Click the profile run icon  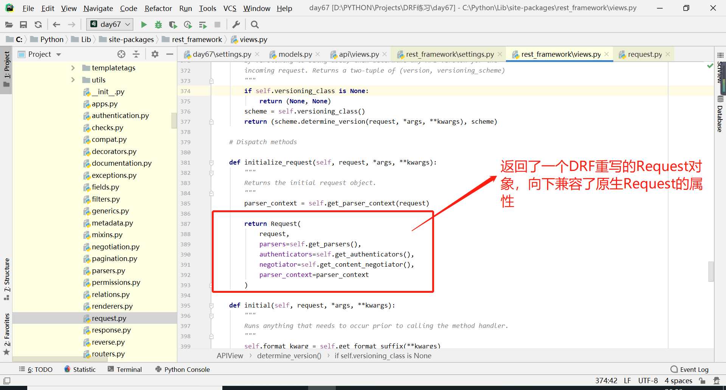[x=188, y=25]
